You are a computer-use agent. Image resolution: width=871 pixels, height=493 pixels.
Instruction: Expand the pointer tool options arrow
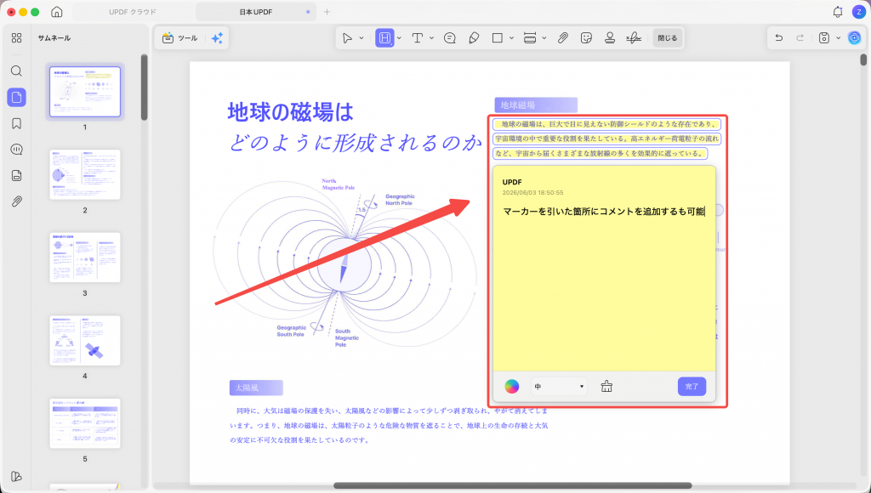tap(361, 37)
